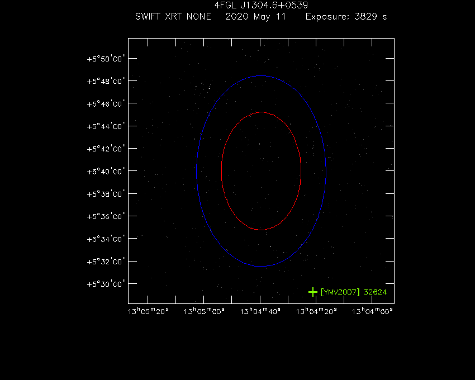Click the +5°42'00" declination label
The width and height of the screenshot is (475, 380).
pyautogui.click(x=106, y=149)
